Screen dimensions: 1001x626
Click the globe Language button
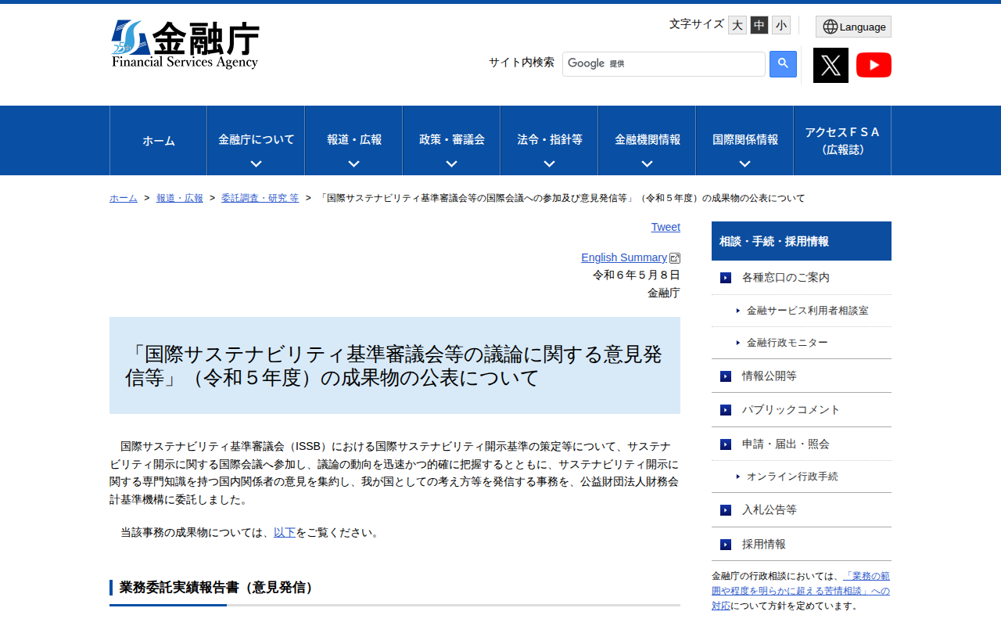[x=853, y=27]
